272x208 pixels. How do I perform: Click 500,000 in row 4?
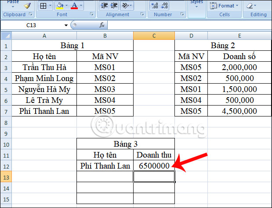[239, 78]
